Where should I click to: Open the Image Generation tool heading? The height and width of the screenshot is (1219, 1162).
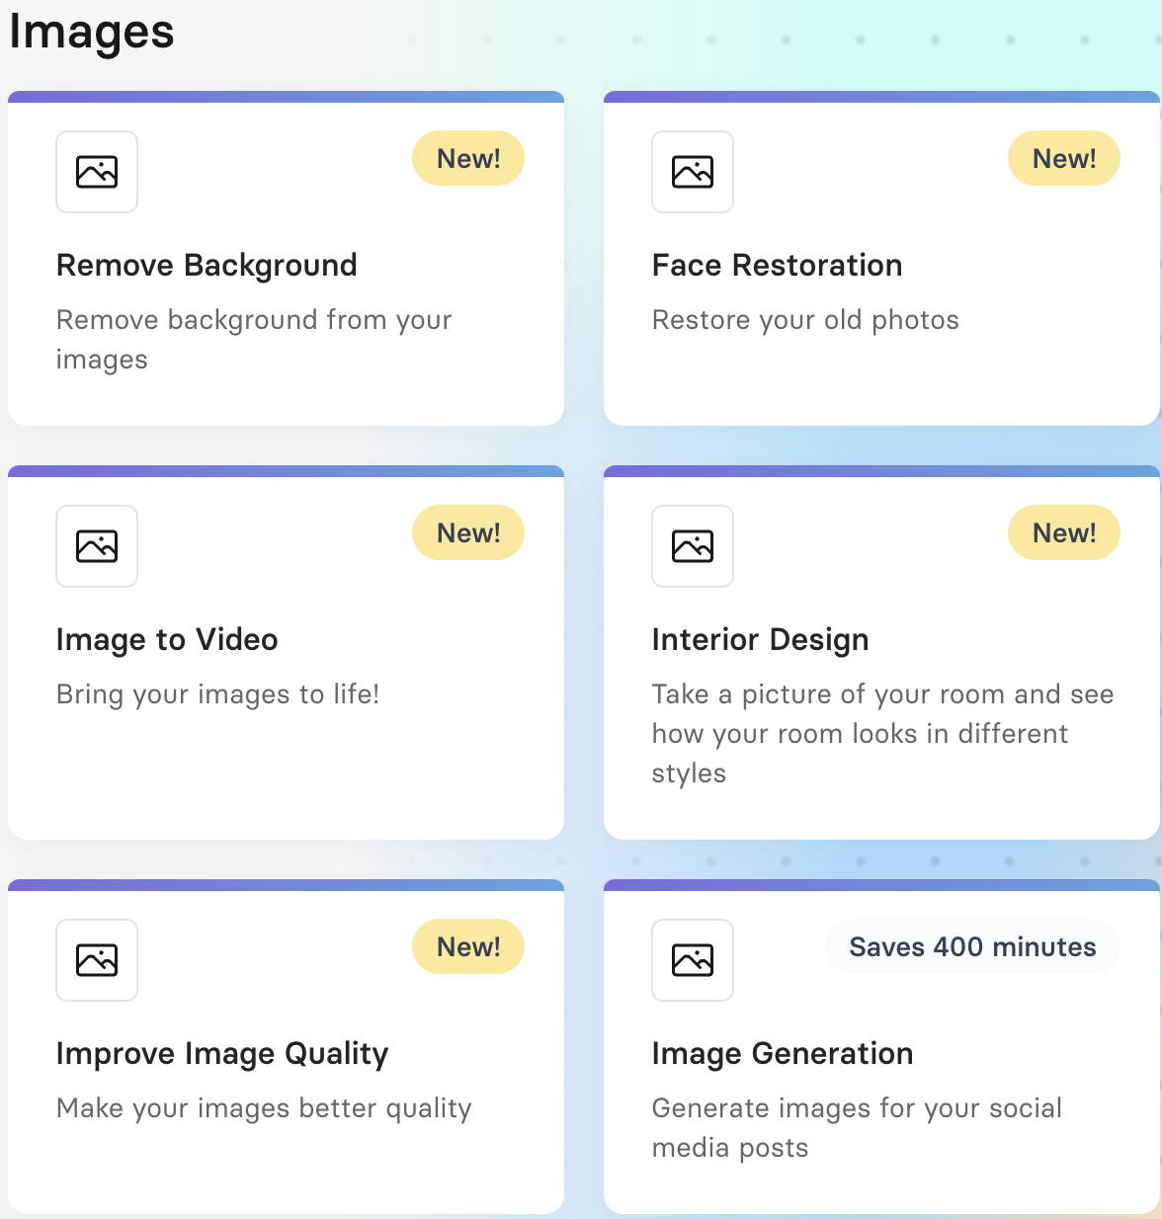pos(783,1054)
